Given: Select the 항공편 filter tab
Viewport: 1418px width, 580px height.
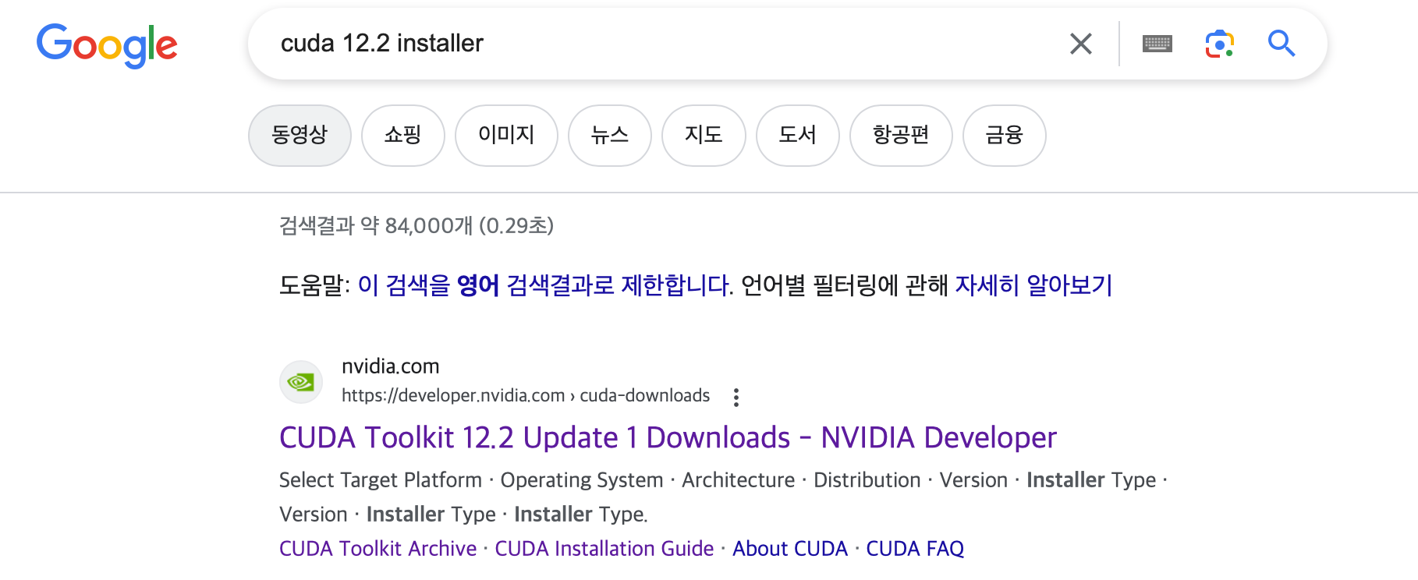Looking at the screenshot, I should pos(901,136).
